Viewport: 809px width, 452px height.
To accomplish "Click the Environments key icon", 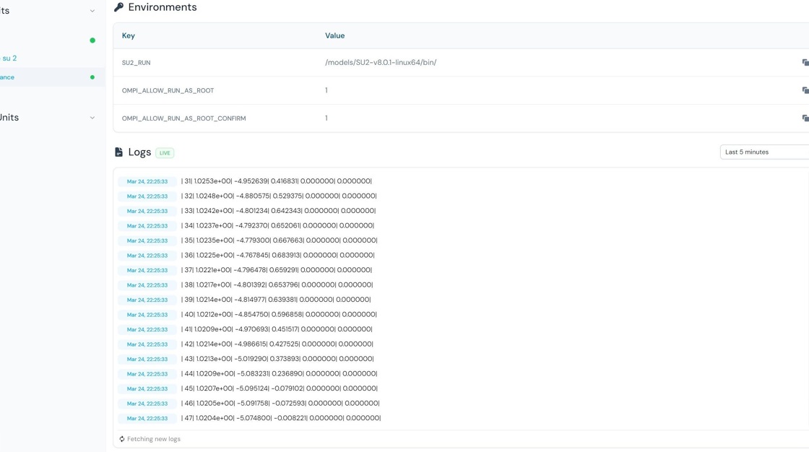I will pos(118,7).
